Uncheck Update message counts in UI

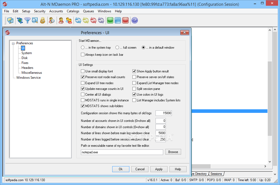(x=83, y=89)
